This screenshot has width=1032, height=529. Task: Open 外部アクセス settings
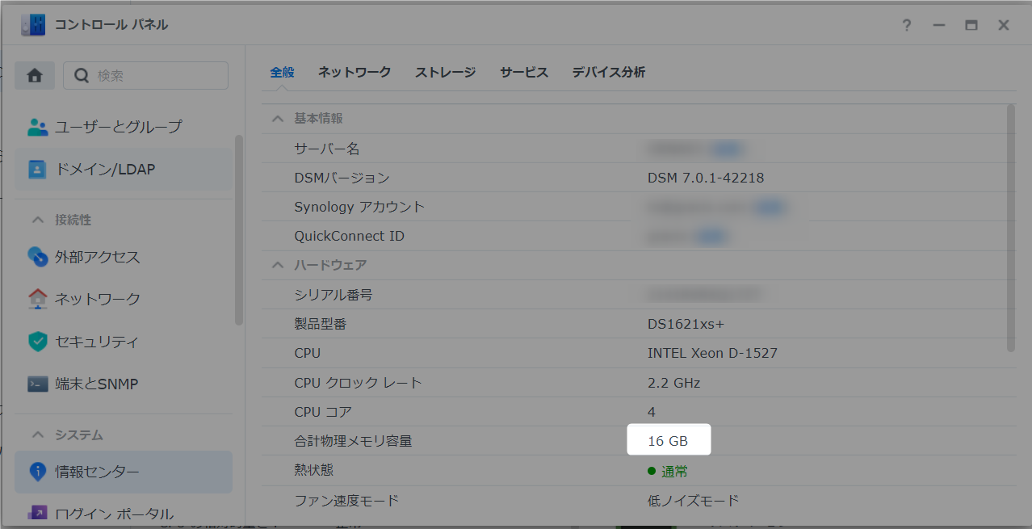click(124, 257)
